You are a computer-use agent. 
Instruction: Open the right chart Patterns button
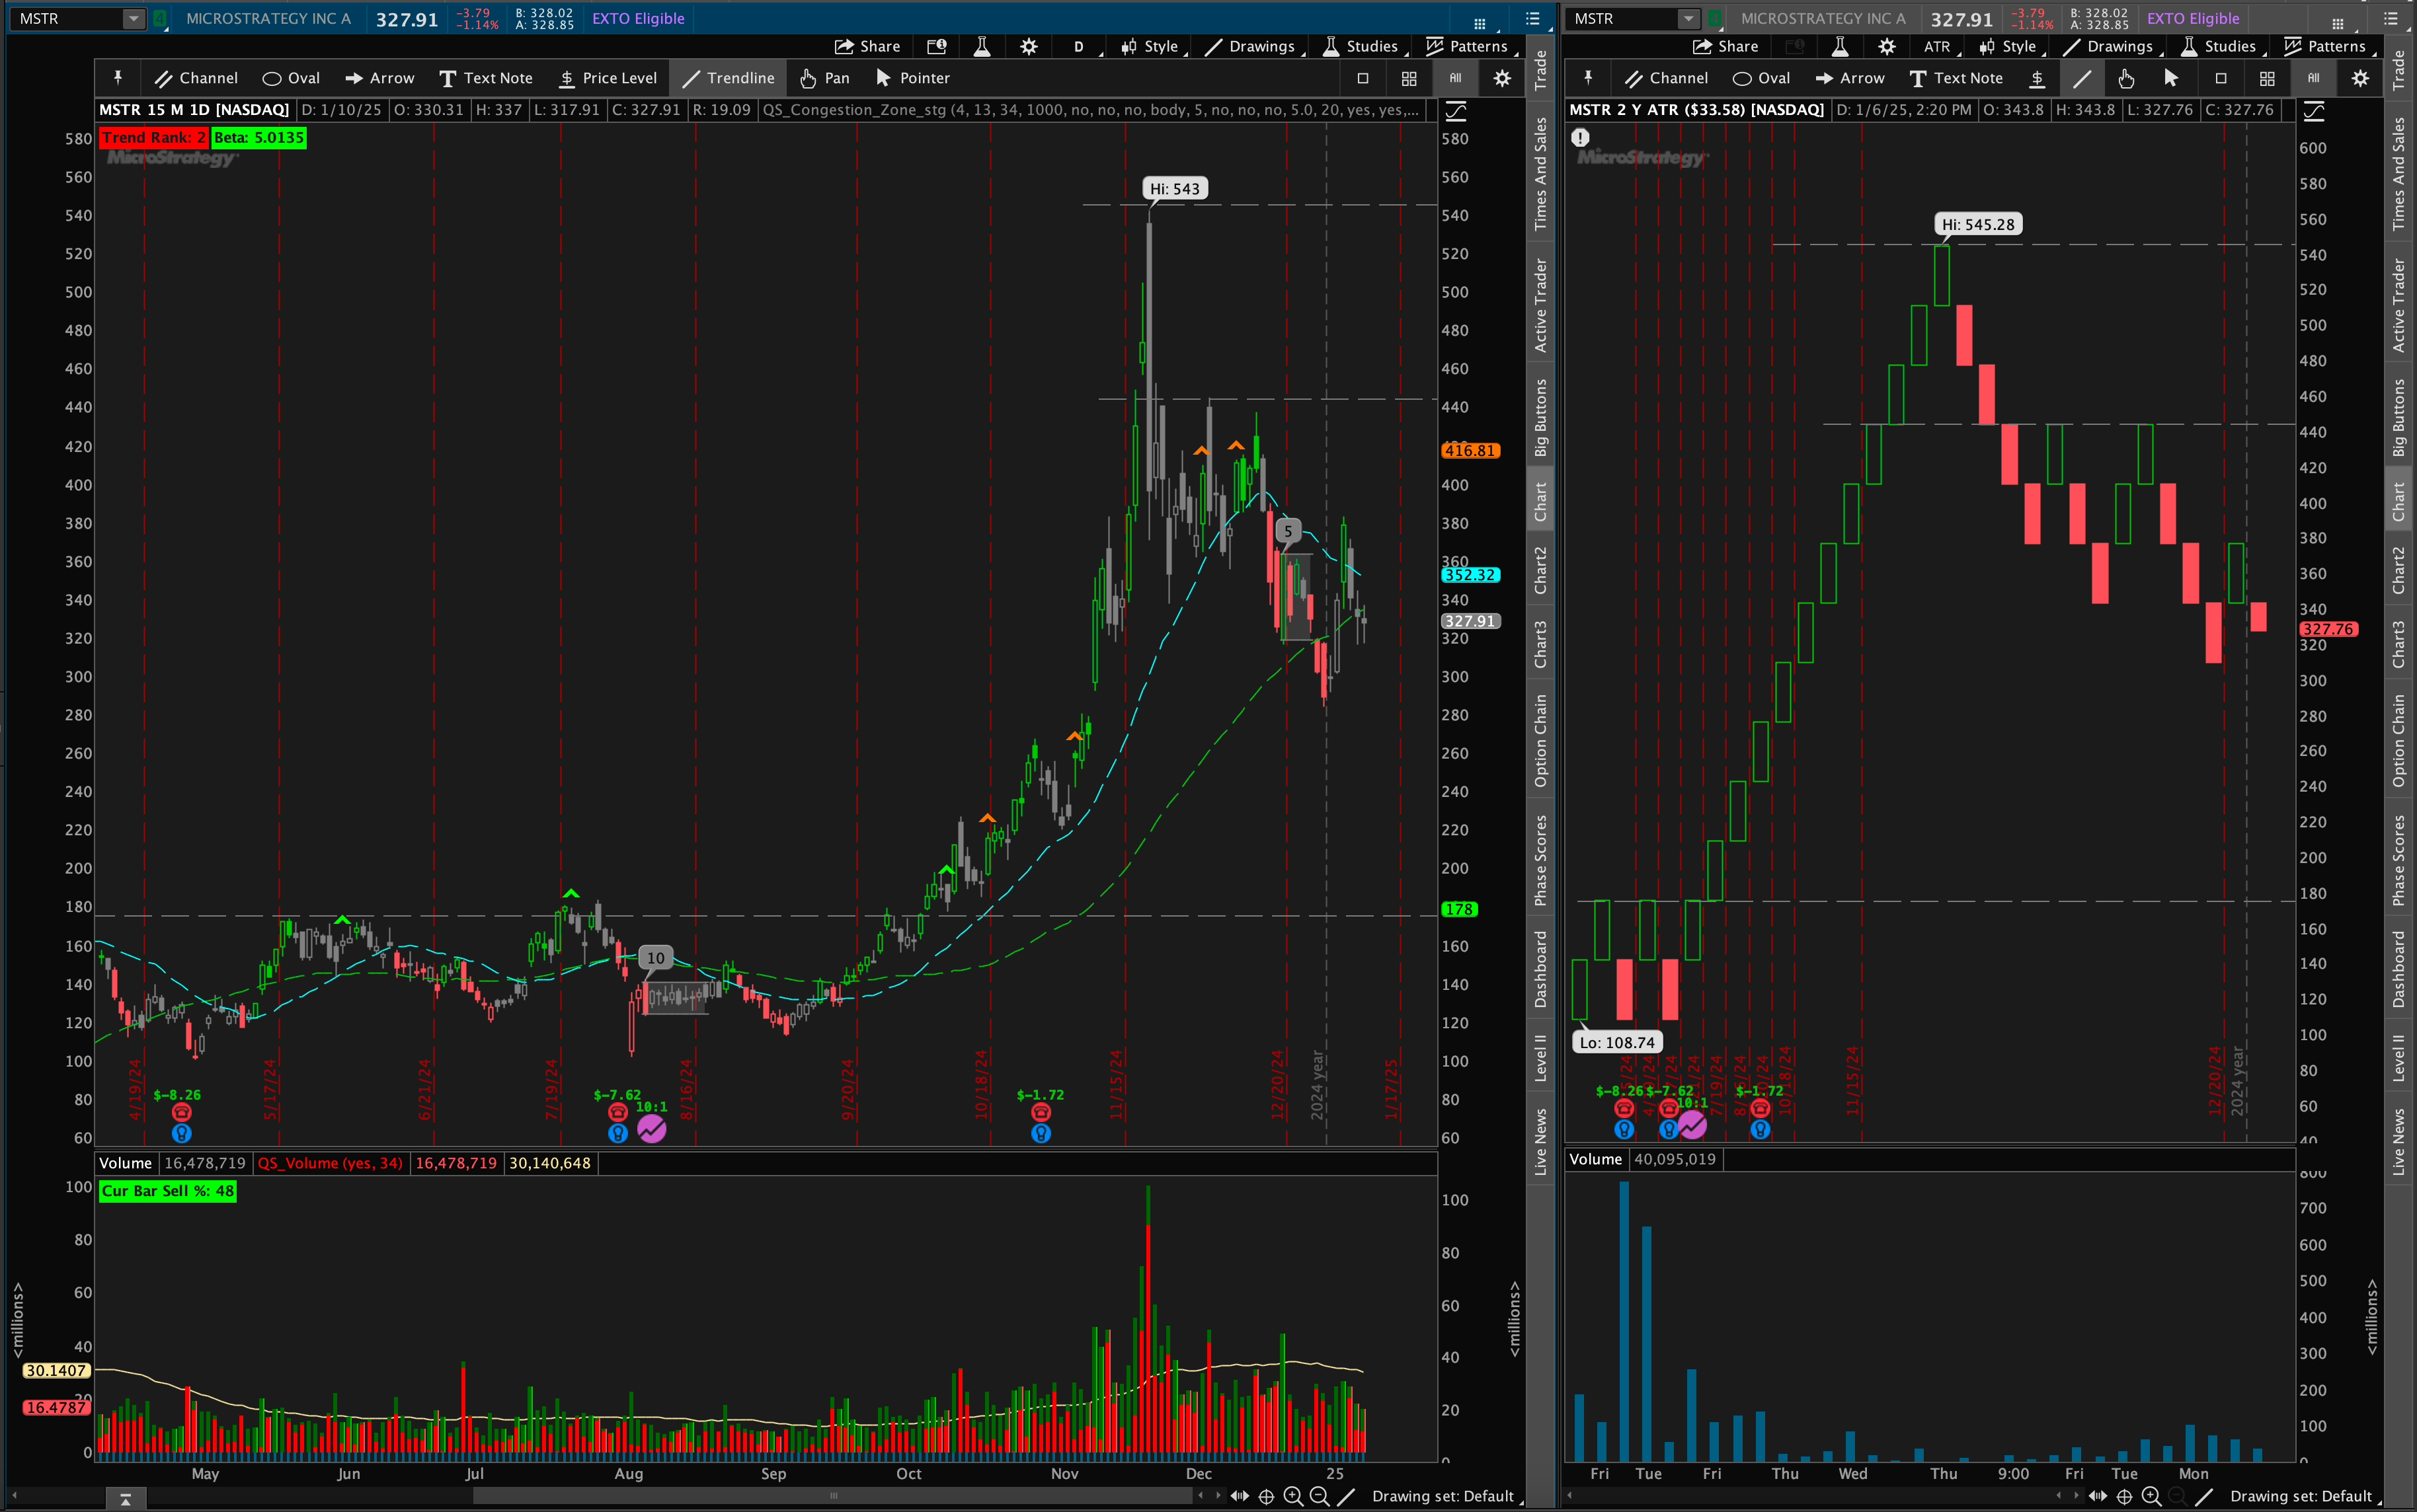(x=2325, y=46)
